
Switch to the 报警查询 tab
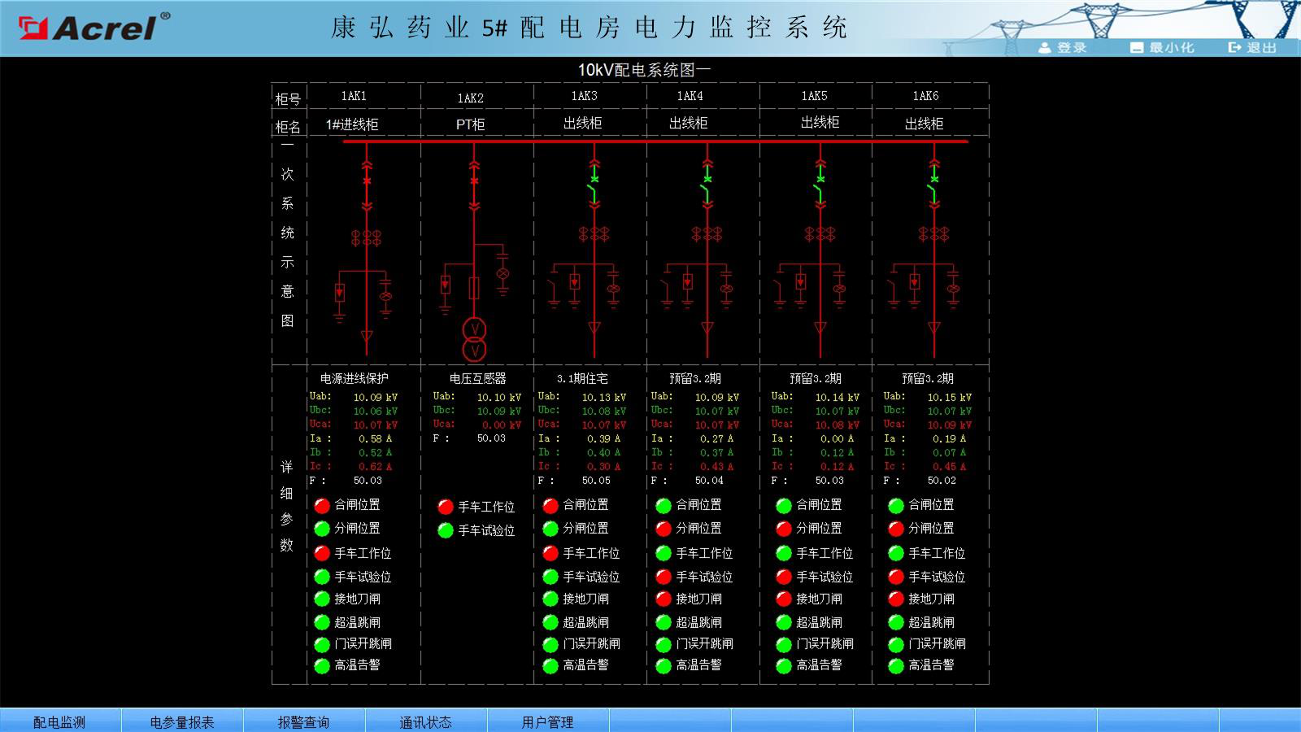304,721
